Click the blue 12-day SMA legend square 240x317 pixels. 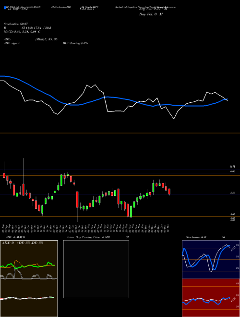click(x=5, y=8)
